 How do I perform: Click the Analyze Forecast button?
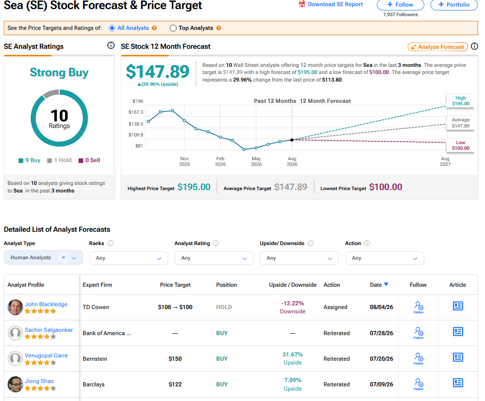pos(438,46)
